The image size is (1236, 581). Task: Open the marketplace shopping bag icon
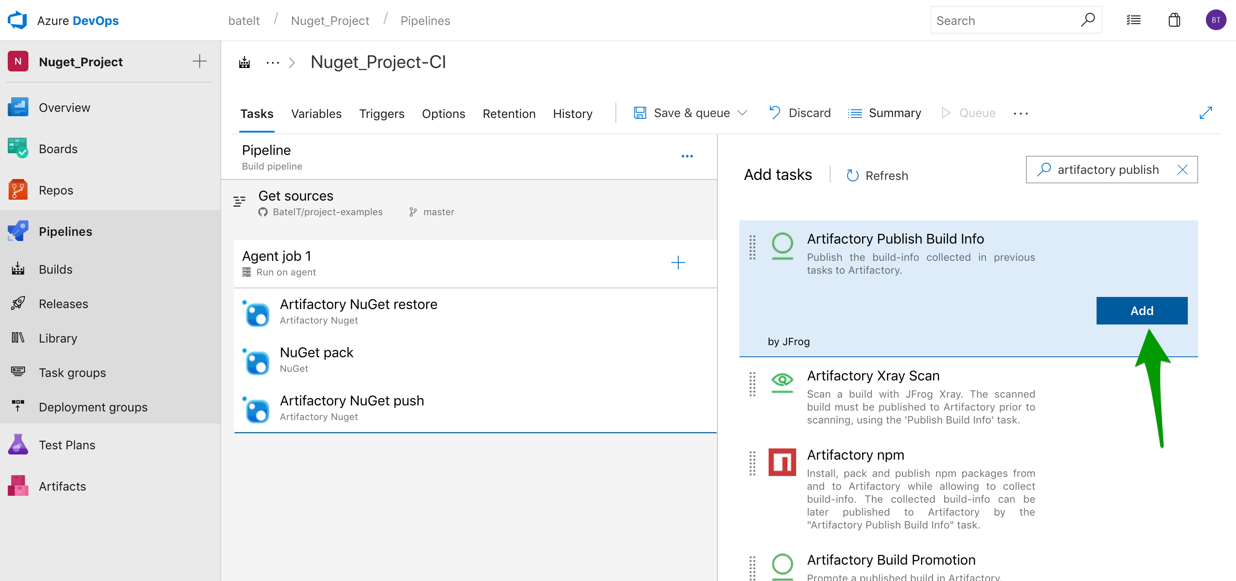click(x=1174, y=20)
